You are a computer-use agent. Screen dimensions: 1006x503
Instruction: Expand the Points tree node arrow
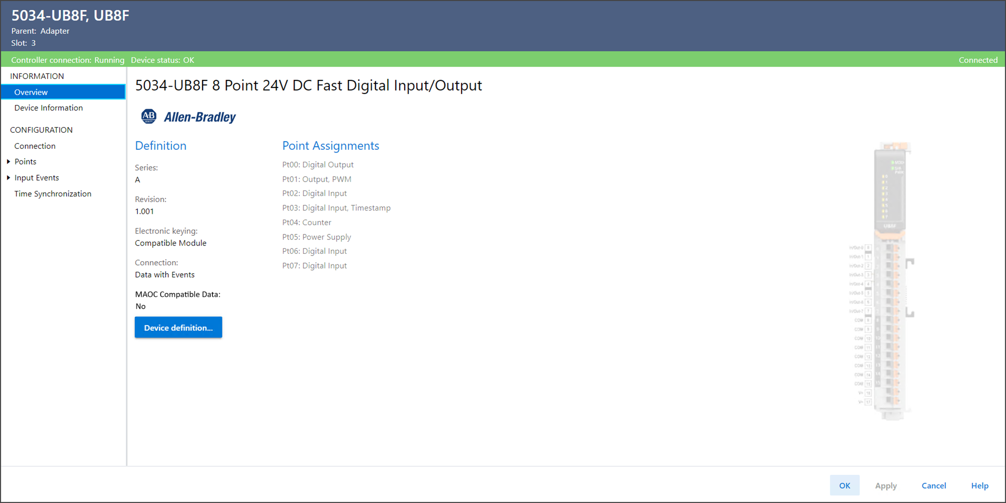click(x=8, y=161)
